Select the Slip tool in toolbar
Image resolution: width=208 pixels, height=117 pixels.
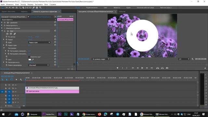point(27,8)
